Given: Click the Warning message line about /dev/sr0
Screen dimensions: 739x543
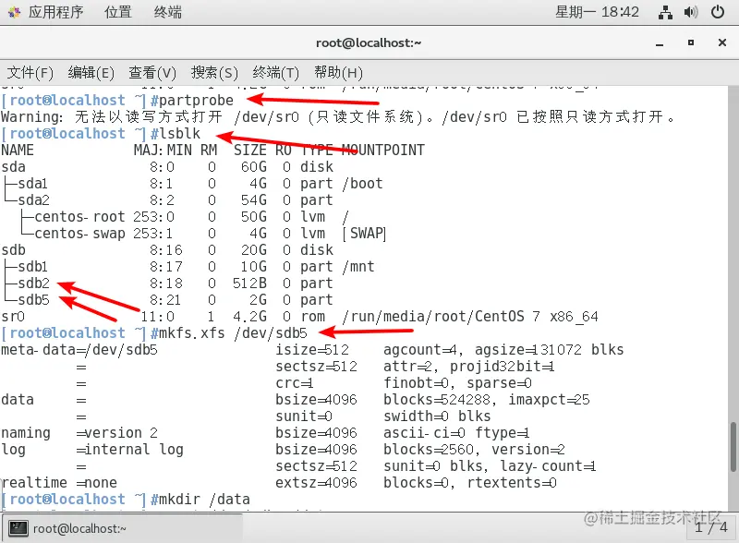Looking at the screenshot, I should coord(338,117).
